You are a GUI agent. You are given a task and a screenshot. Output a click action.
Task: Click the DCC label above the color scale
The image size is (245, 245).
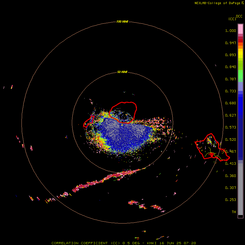point(239,16)
